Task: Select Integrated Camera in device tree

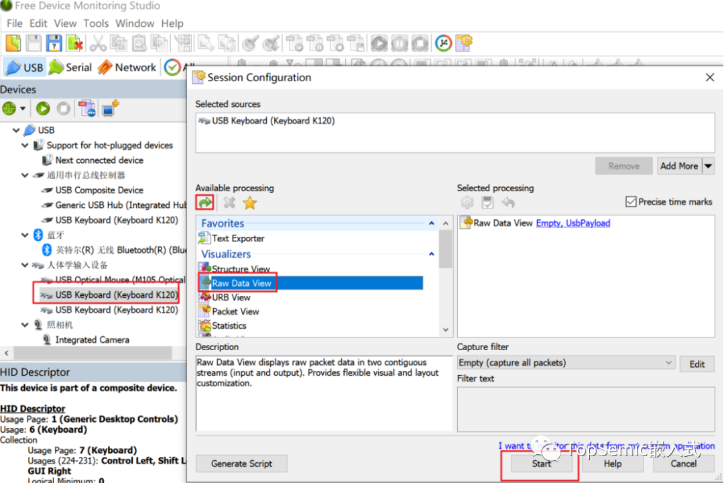Action: tap(93, 339)
